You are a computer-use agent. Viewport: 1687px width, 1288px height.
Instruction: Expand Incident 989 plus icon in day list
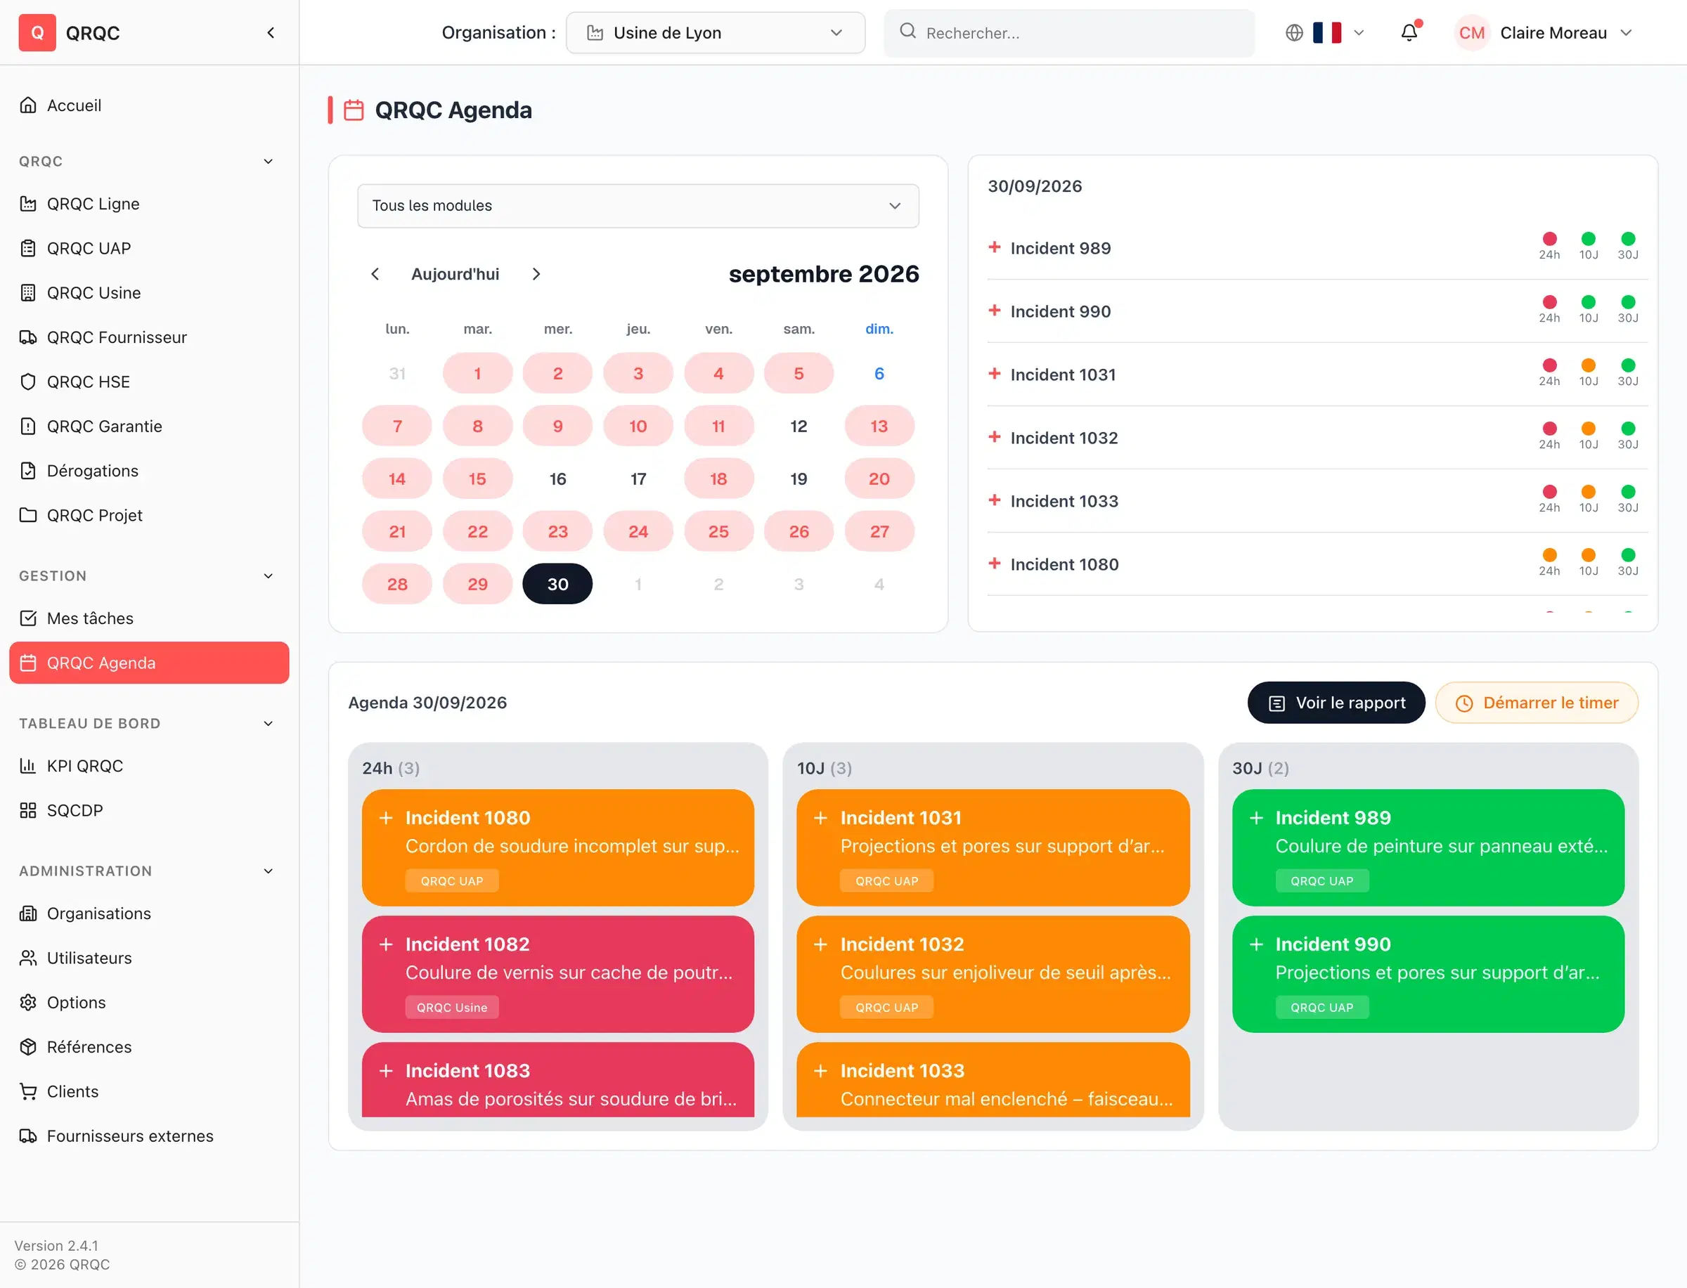(995, 247)
